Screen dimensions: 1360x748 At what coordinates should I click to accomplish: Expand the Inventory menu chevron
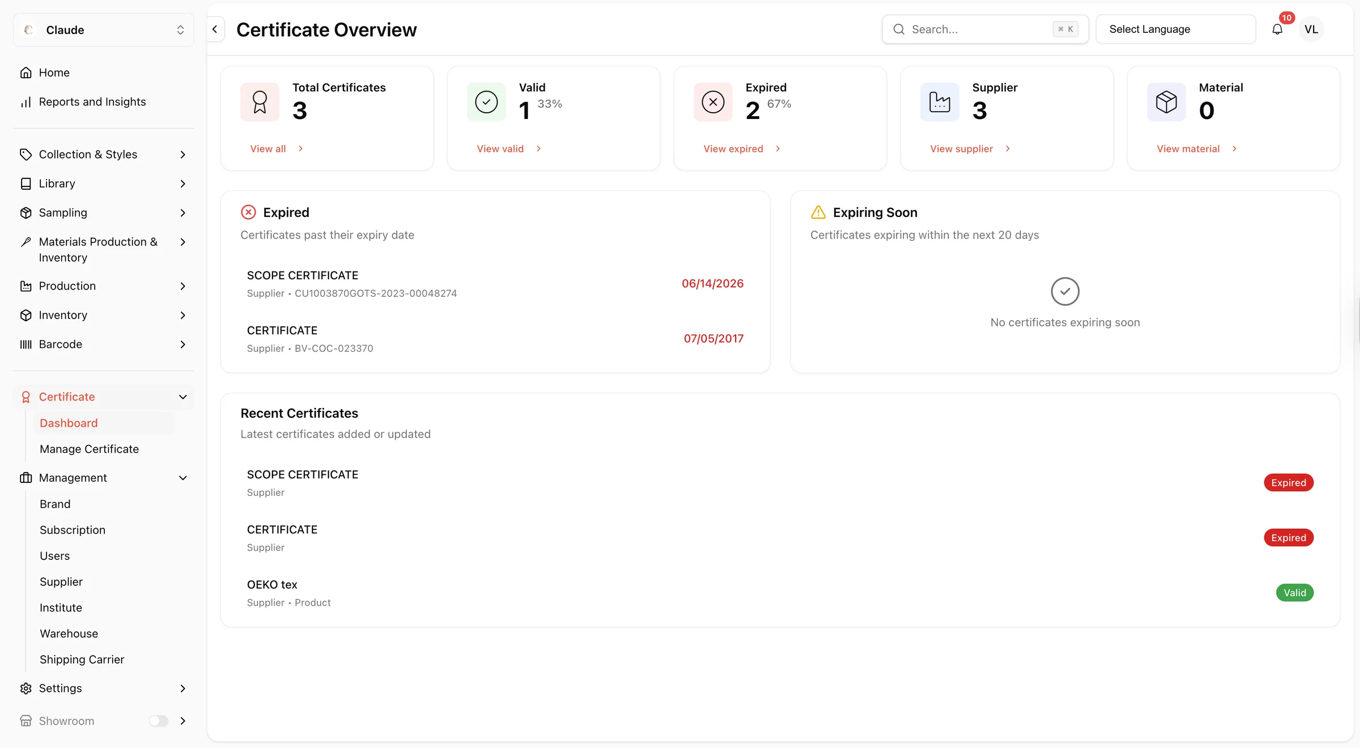[182, 315]
